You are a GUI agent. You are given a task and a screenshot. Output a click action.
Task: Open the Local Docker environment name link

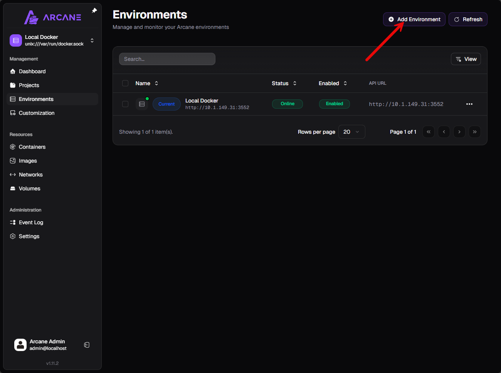(x=202, y=101)
